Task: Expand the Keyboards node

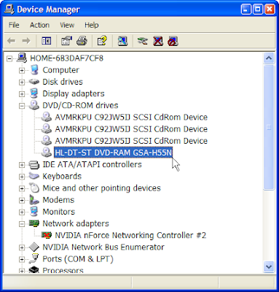Action: click(x=22, y=177)
